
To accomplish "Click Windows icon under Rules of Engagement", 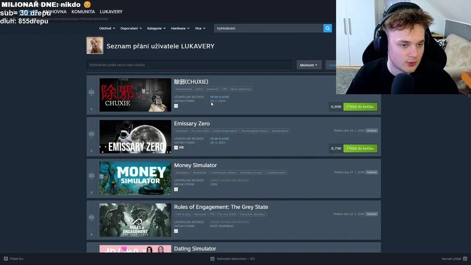I will (176, 231).
